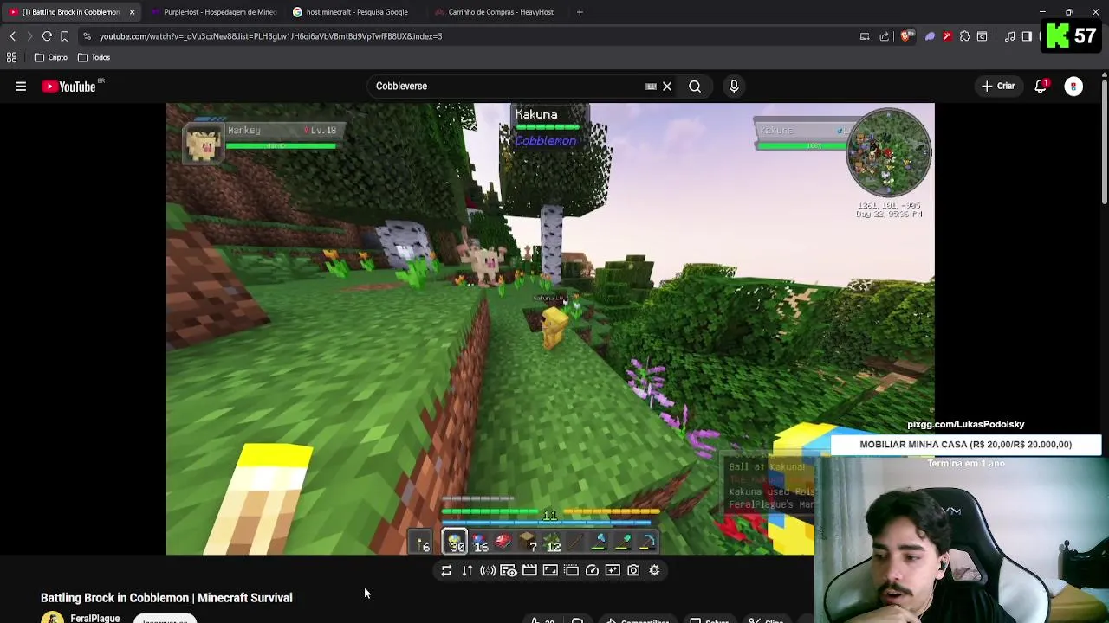Open the Todos bookmarks folder
The height and width of the screenshot is (623, 1109).
pyautogui.click(x=94, y=57)
